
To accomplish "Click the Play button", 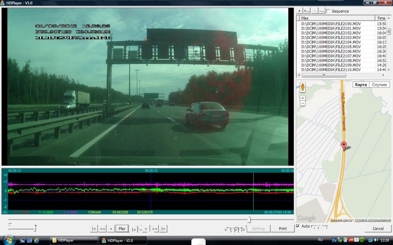I will [x=122, y=229].
